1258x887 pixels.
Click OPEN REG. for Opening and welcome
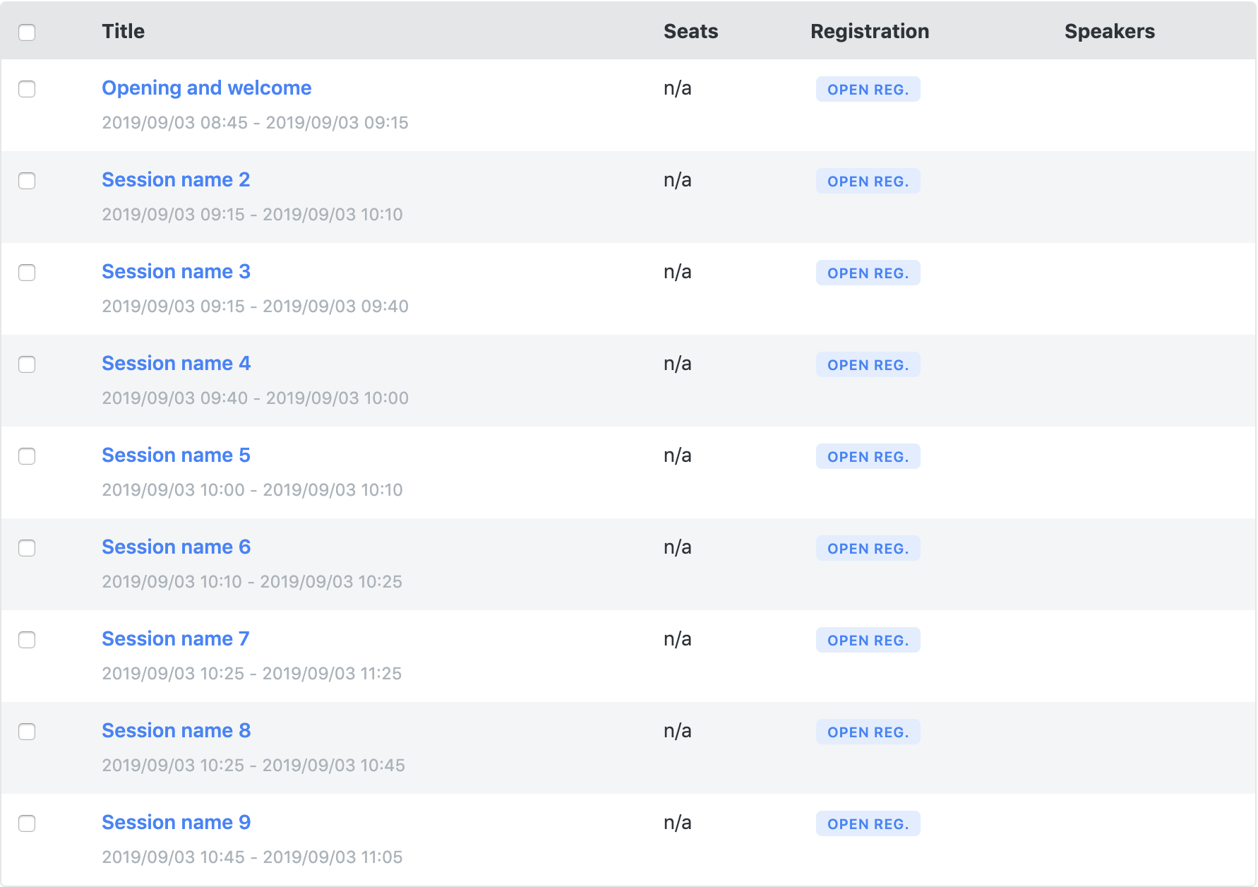[x=868, y=89]
